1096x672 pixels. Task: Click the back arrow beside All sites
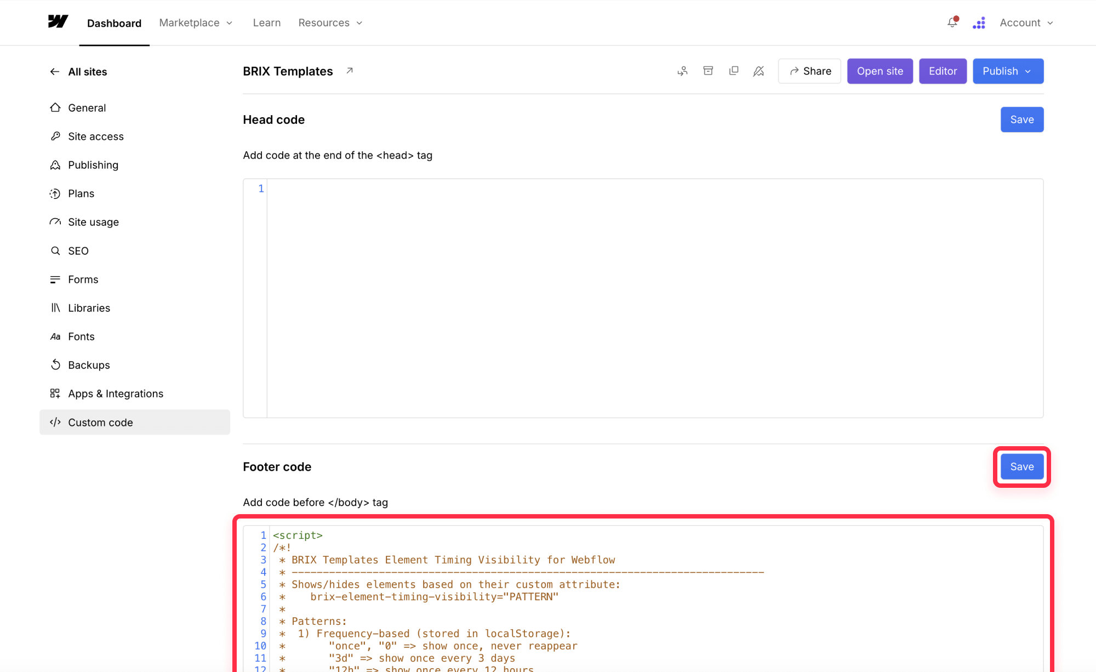click(x=55, y=72)
